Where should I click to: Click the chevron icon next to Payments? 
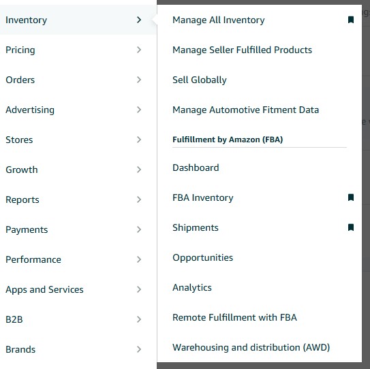139,229
